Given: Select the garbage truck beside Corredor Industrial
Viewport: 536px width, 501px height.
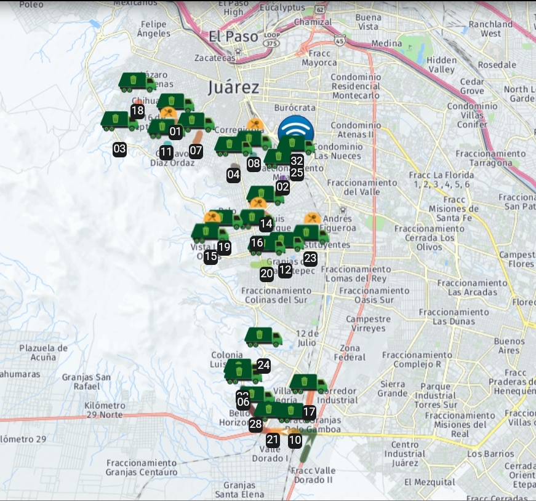Looking at the screenshot, I should point(308,383).
